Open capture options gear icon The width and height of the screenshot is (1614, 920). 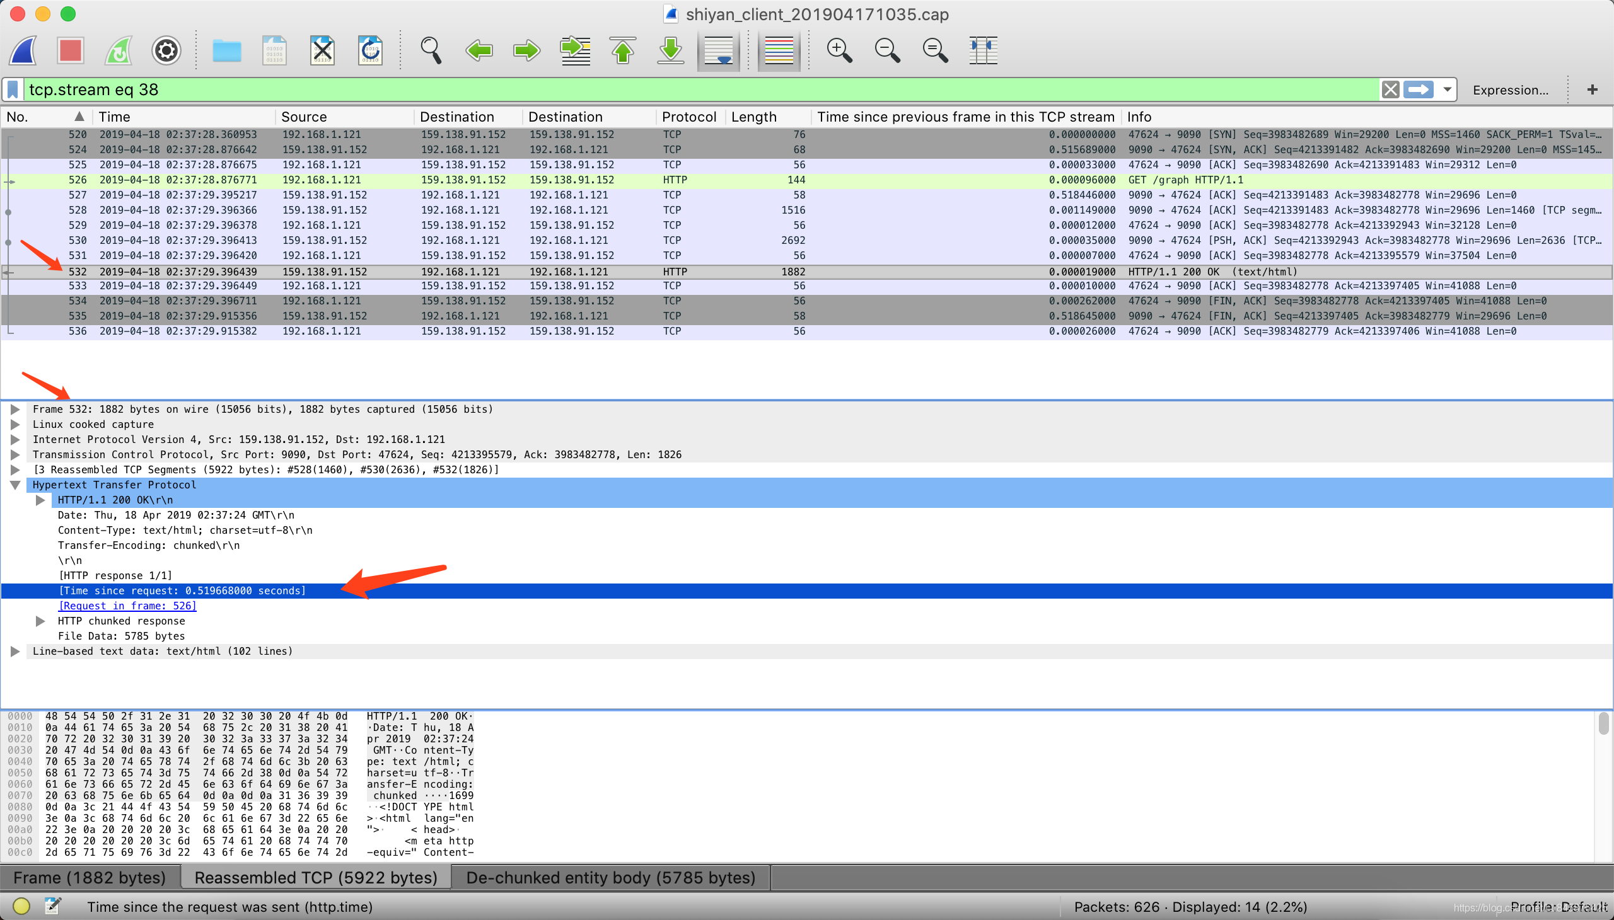click(x=166, y=50)
